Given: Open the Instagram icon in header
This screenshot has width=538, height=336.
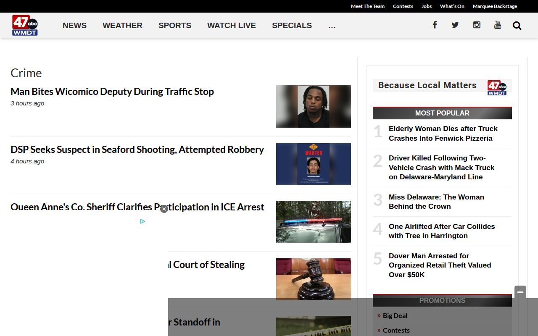Looking at the screenshot, I should [477, 25].
